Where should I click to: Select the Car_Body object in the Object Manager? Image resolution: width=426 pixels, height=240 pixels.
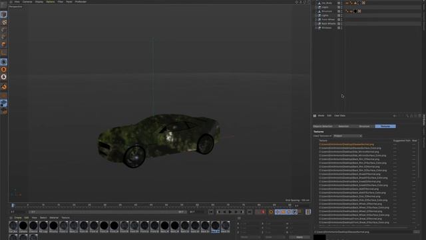pos(327,3)
